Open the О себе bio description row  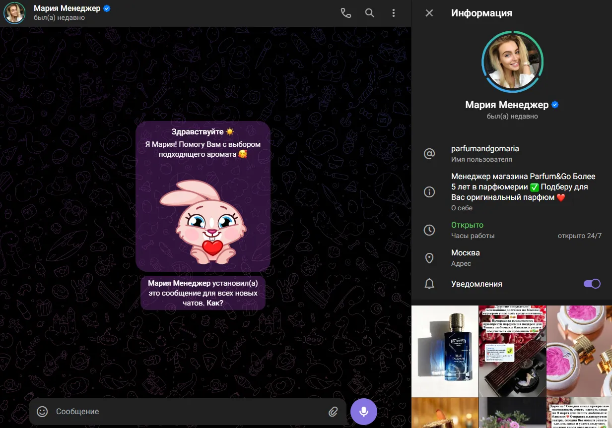[512, 191]
